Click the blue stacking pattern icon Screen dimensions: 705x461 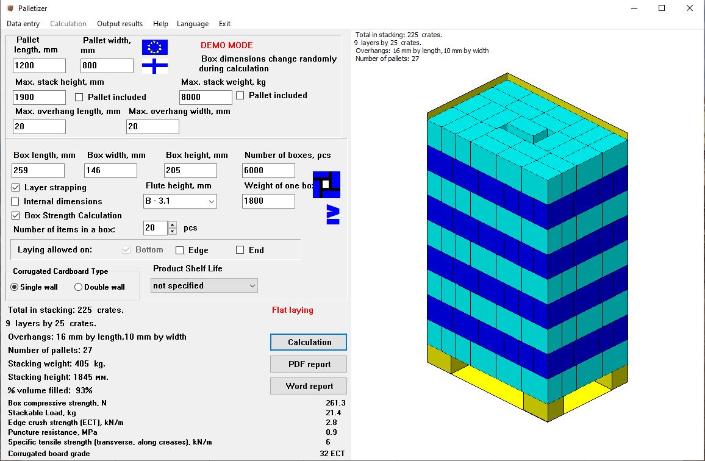tap(326, 184)
